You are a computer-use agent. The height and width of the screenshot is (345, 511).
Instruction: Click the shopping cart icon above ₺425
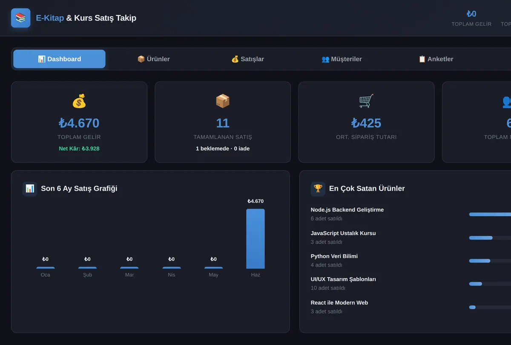click(x=366, y=101)
